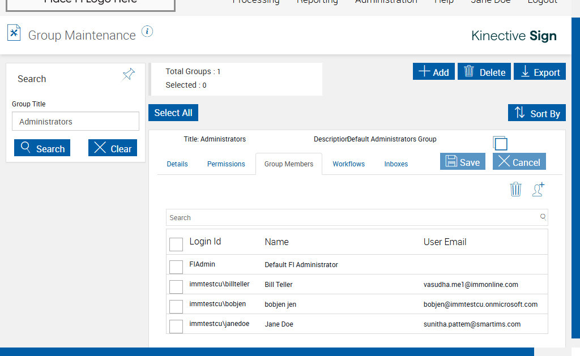Export the groups list

click(540, 71)
